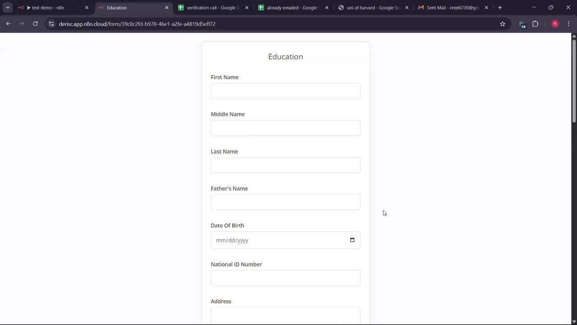
Task: Restore down the Chrome window
Action: point(551,8)
